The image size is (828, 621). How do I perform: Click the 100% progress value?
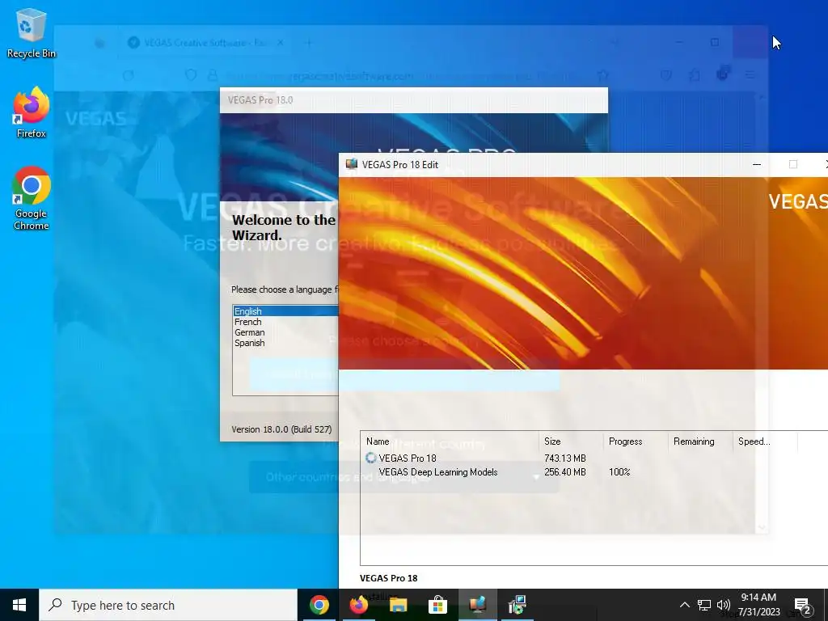click(619, 472)
